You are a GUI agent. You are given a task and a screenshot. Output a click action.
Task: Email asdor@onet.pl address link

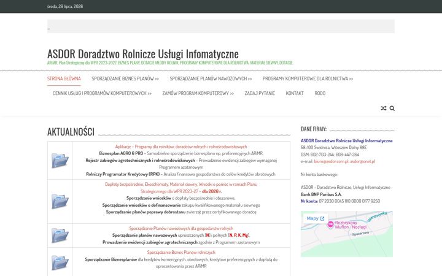(363, 161)
